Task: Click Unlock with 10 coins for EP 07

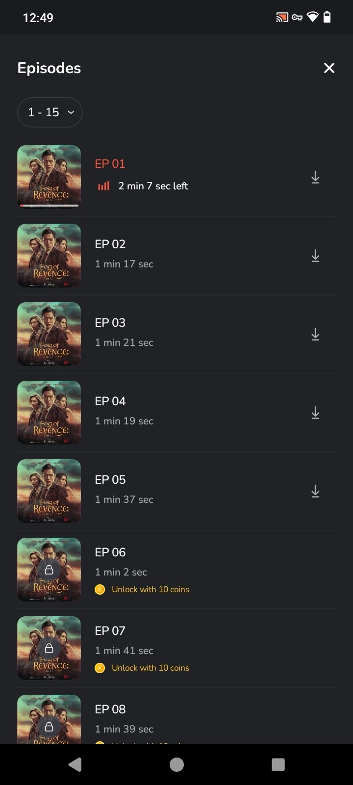Action: (x=150, y=668)
